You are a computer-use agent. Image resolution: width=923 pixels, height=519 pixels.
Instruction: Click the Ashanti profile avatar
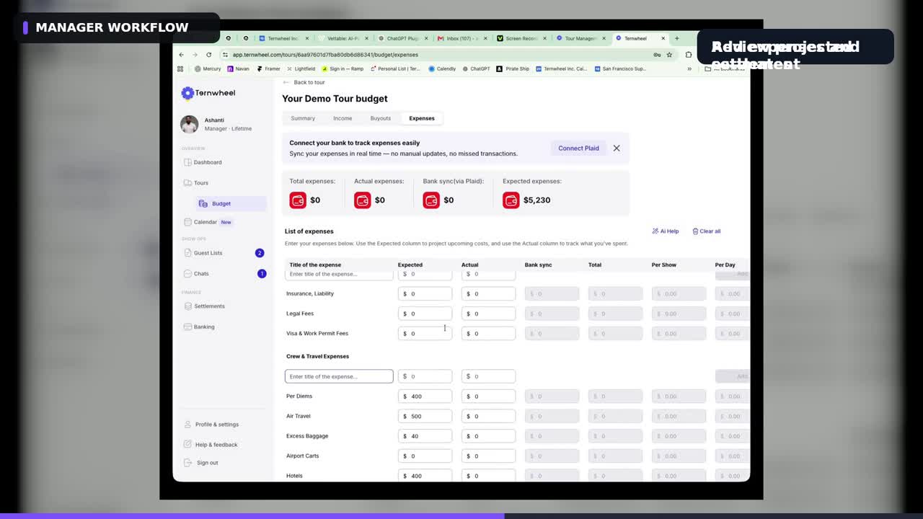[189, 124]
